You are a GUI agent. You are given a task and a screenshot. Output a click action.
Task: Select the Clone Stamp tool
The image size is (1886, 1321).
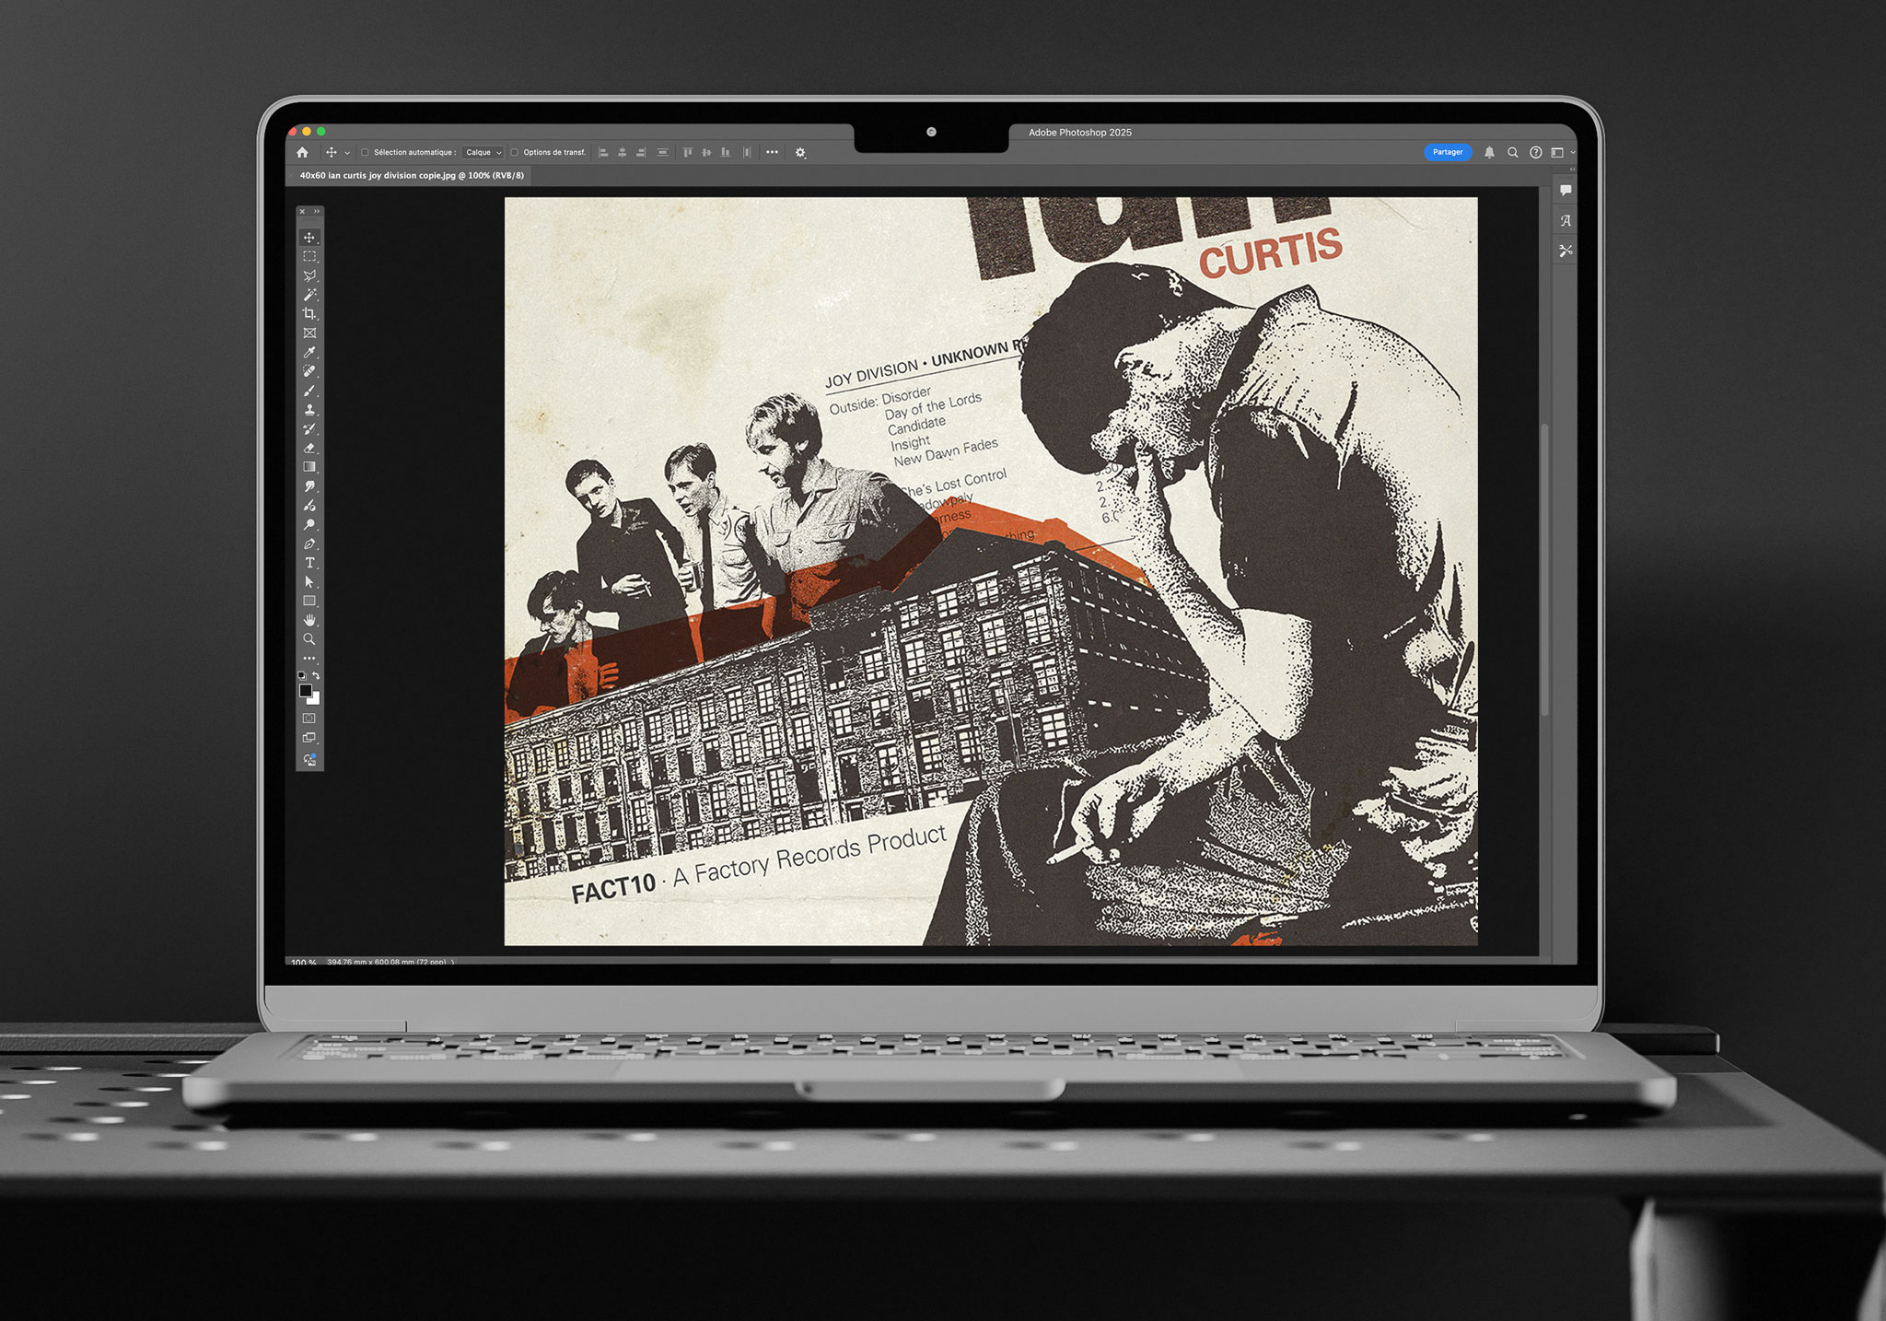(309, 410)
